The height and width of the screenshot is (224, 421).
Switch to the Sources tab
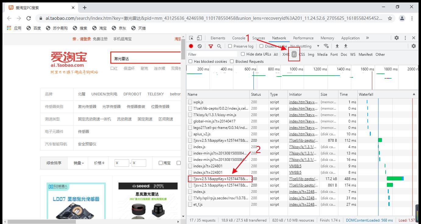pos(259,38)
